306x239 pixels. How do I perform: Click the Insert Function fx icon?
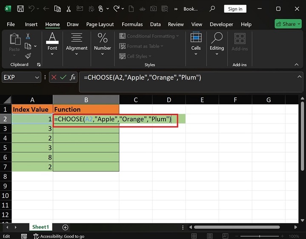73,77
